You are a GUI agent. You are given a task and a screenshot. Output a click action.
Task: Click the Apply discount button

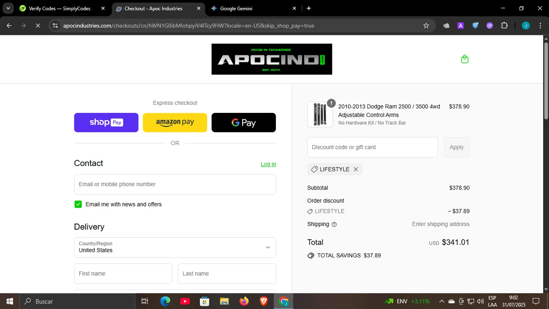tap(456, 147)
